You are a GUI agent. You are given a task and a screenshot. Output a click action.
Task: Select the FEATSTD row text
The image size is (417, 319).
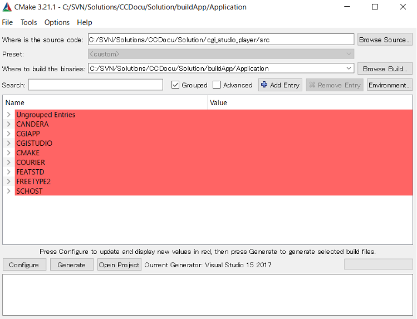30,172
